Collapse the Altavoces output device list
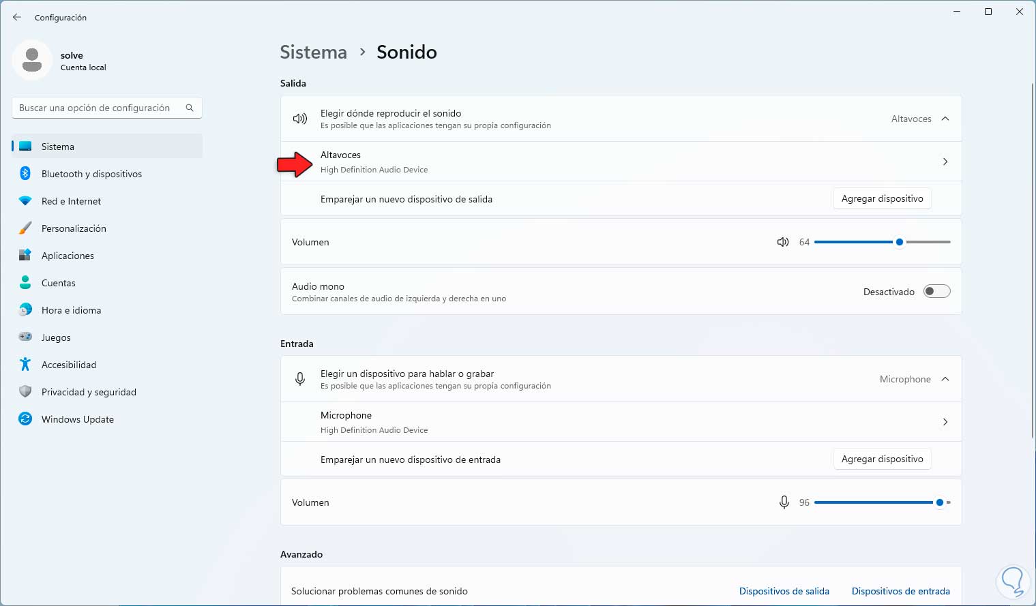Screen dimensions: 1036x606 945,119
